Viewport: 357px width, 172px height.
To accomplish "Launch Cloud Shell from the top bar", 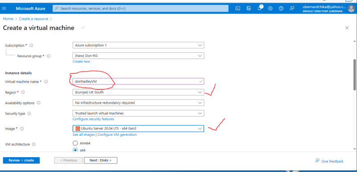I will pyautogui.click(x=238, y=8).
